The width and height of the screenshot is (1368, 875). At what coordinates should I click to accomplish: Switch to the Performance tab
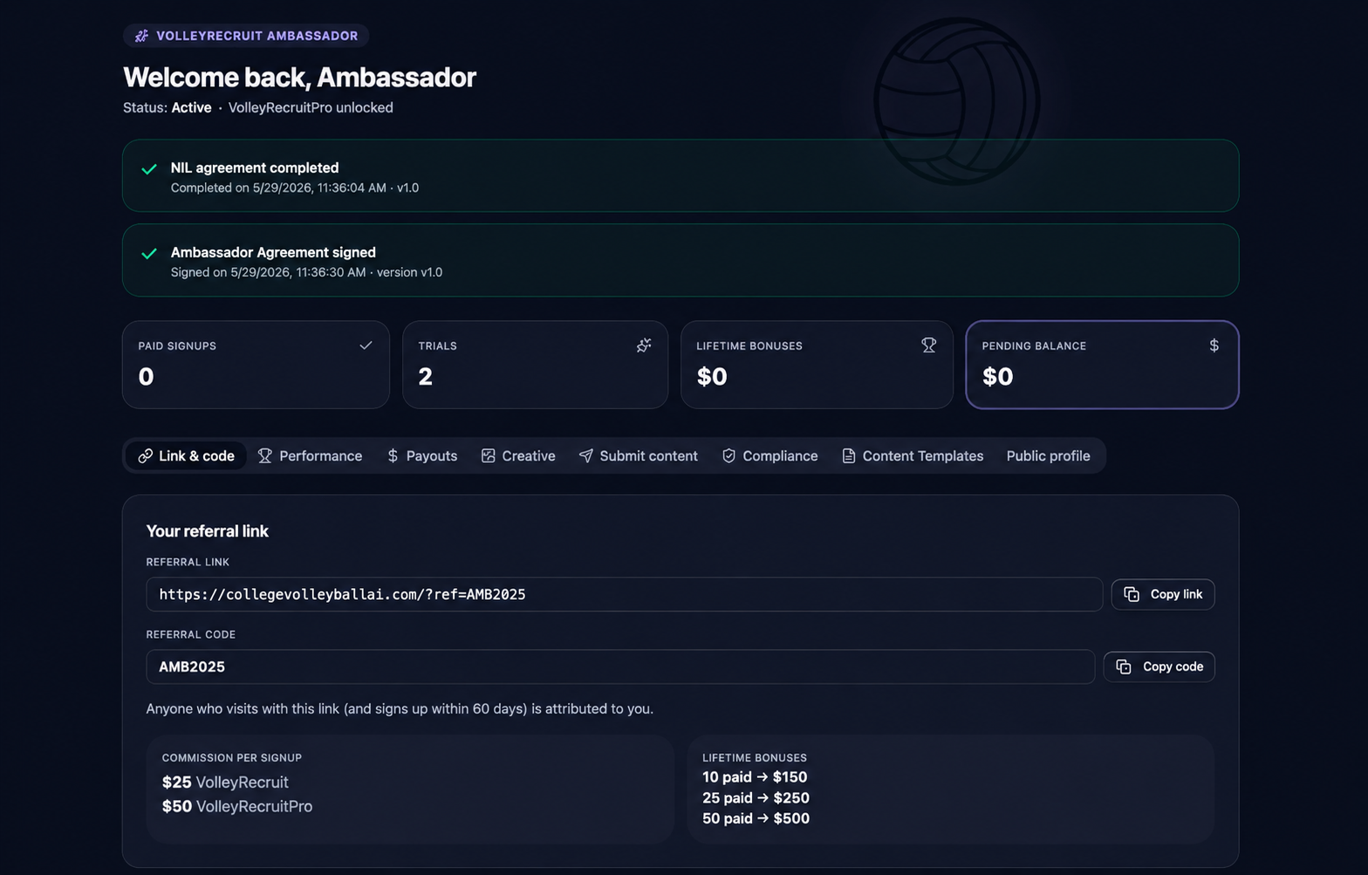coord(310,455)
